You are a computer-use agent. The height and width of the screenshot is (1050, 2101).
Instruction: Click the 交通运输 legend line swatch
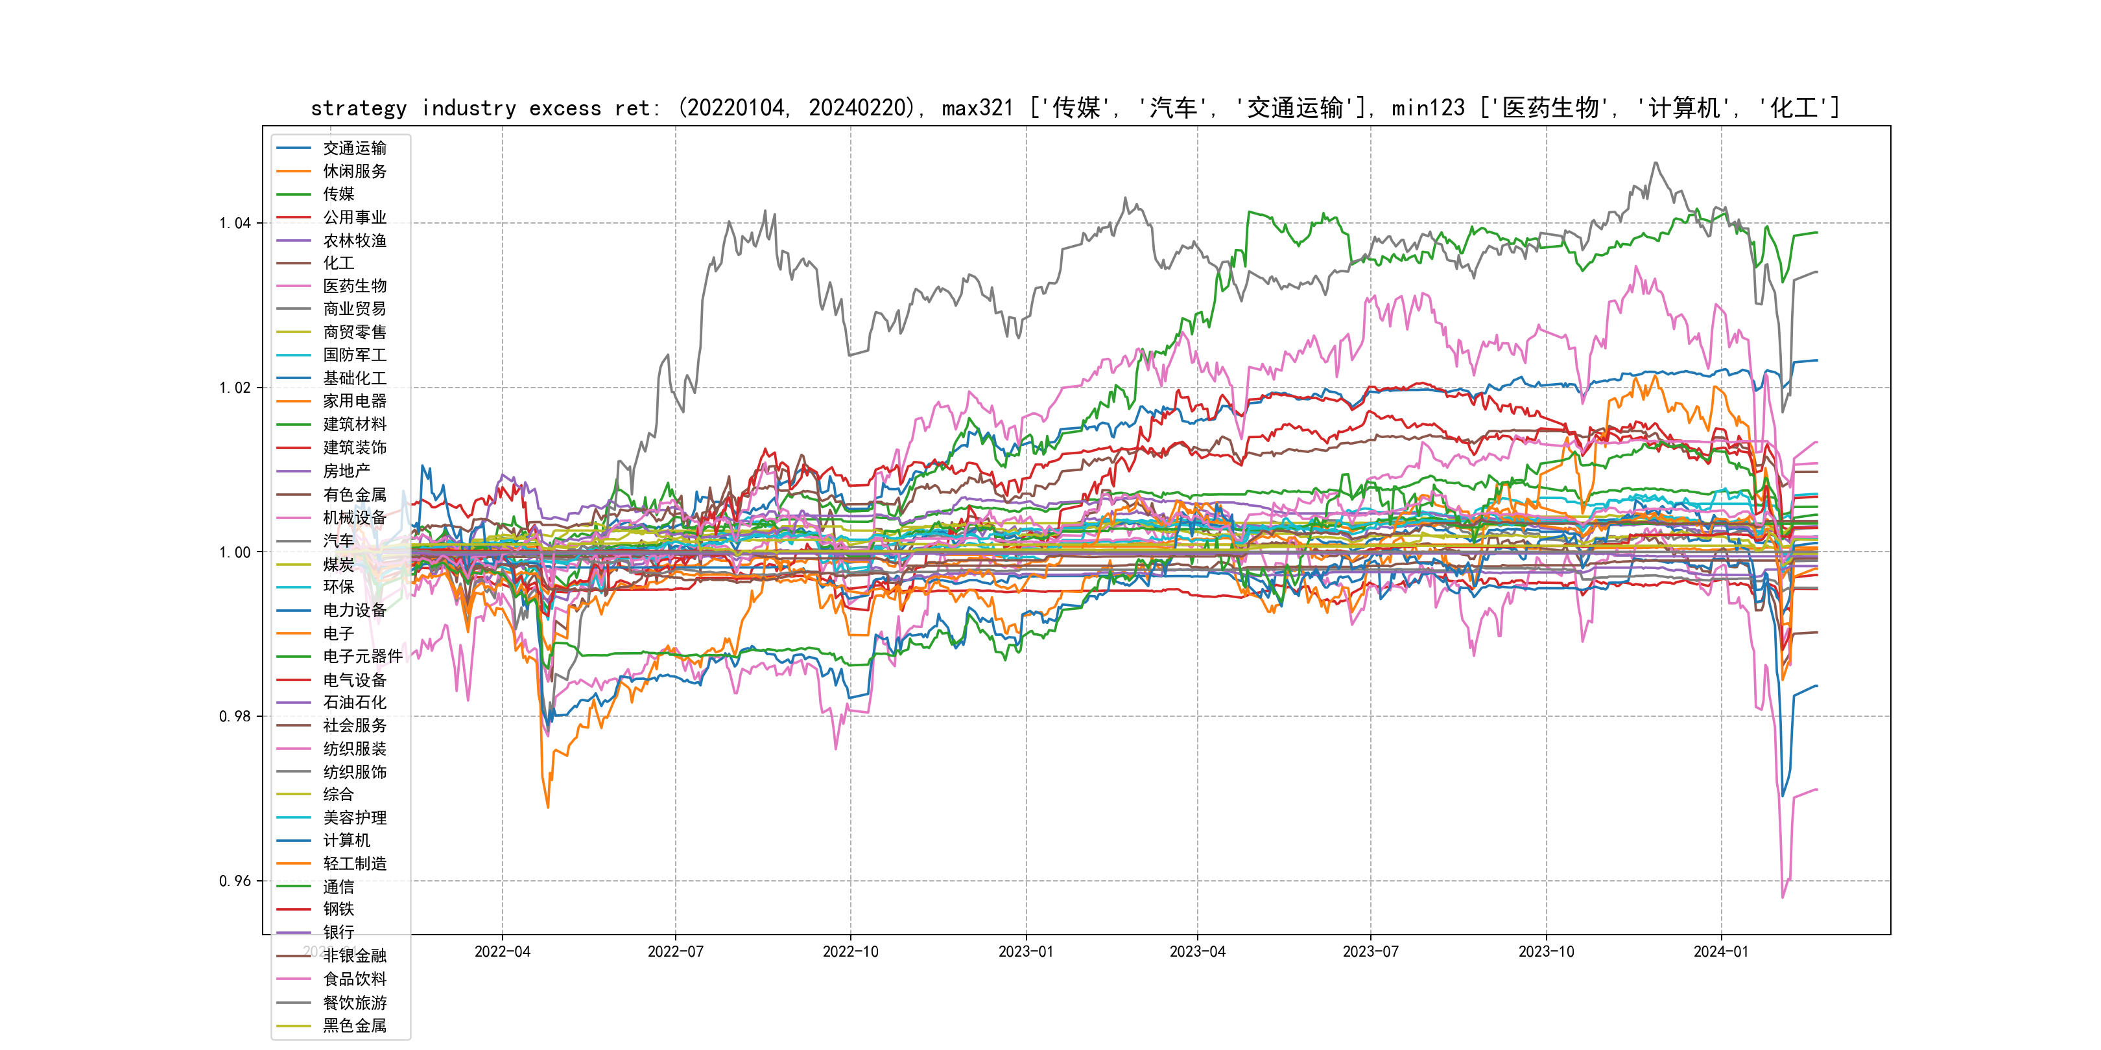(294, 148)
